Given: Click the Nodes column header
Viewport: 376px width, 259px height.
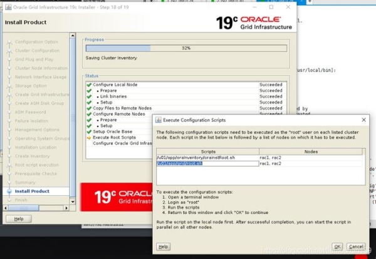Looking at the screenshot, I should tap(311, 151).
